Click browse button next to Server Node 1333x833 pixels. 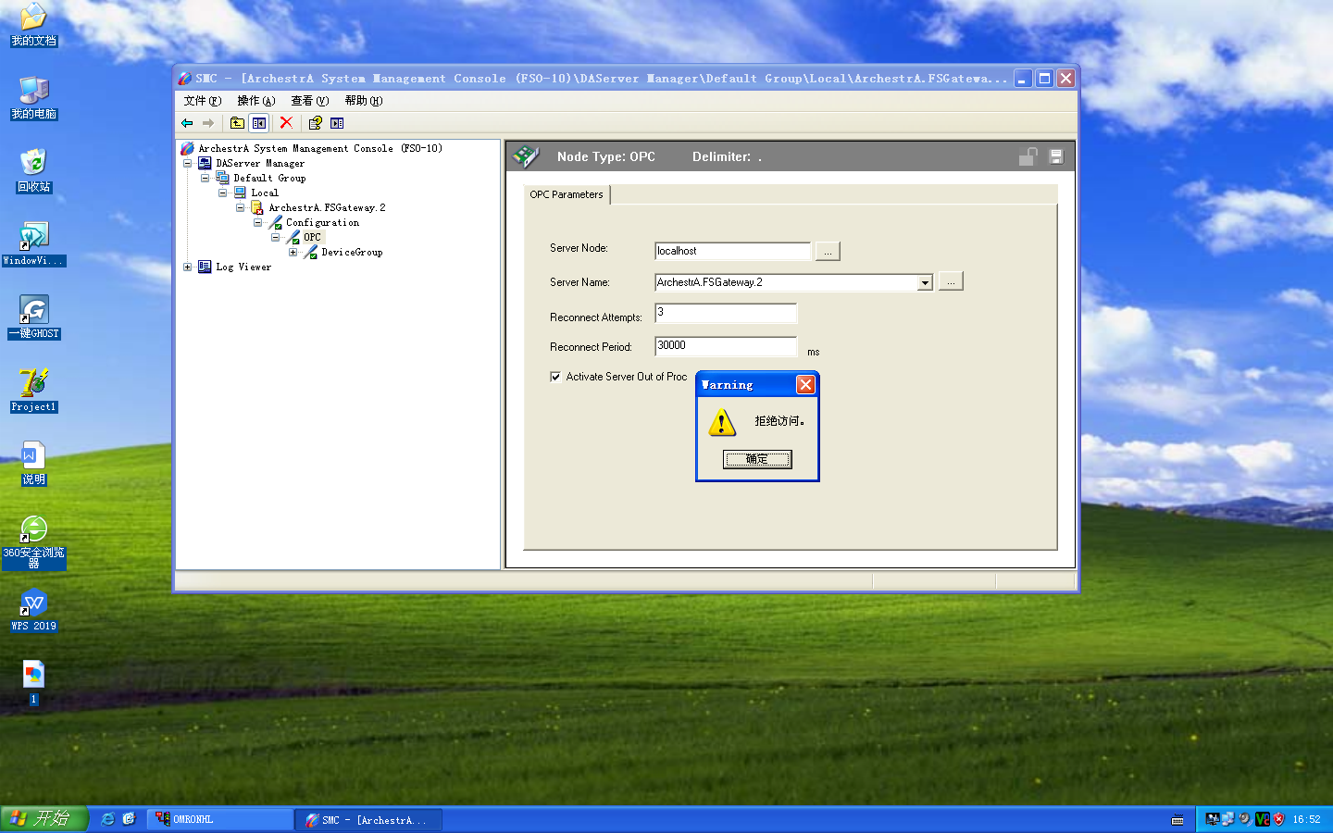point(828,251)
